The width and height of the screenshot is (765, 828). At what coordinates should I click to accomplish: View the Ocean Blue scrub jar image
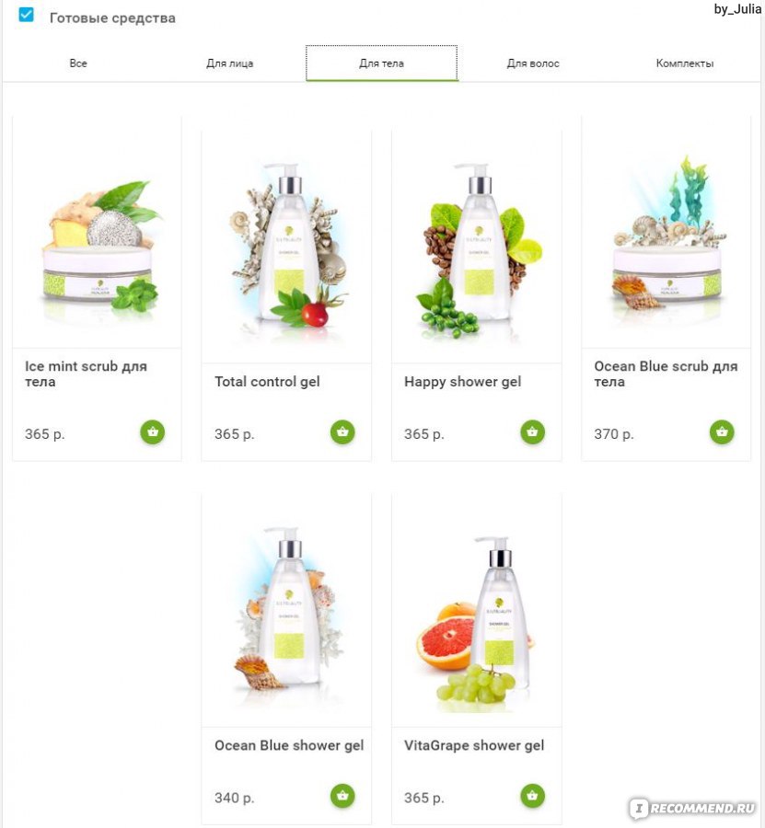tap(666, 233)
